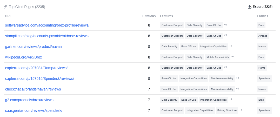Viewport: 280px width, 117px height.
Task: Click Integration Capabilities tag in gartner.com row
Action: coord(214,47)
